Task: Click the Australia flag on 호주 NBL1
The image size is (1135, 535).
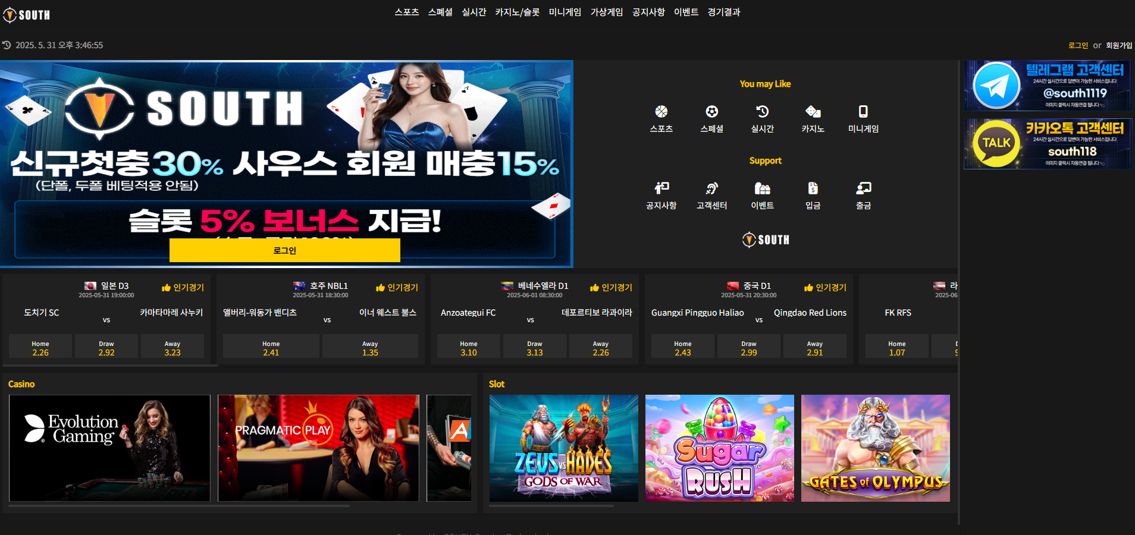Action: click(299, 286)
